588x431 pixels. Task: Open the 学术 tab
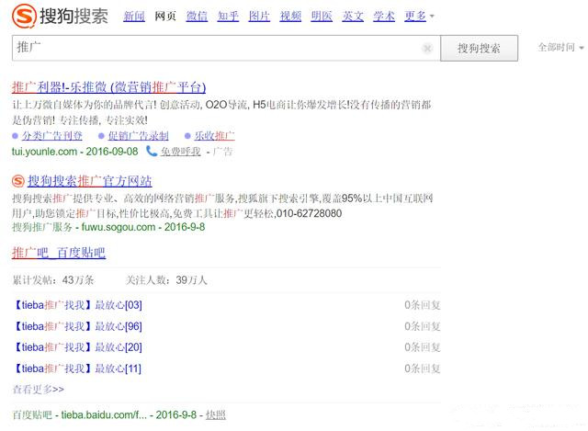pos(384,17)
